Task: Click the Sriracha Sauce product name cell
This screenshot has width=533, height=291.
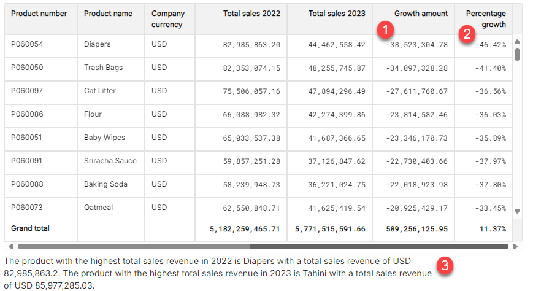Action: (x=110, y=161)
